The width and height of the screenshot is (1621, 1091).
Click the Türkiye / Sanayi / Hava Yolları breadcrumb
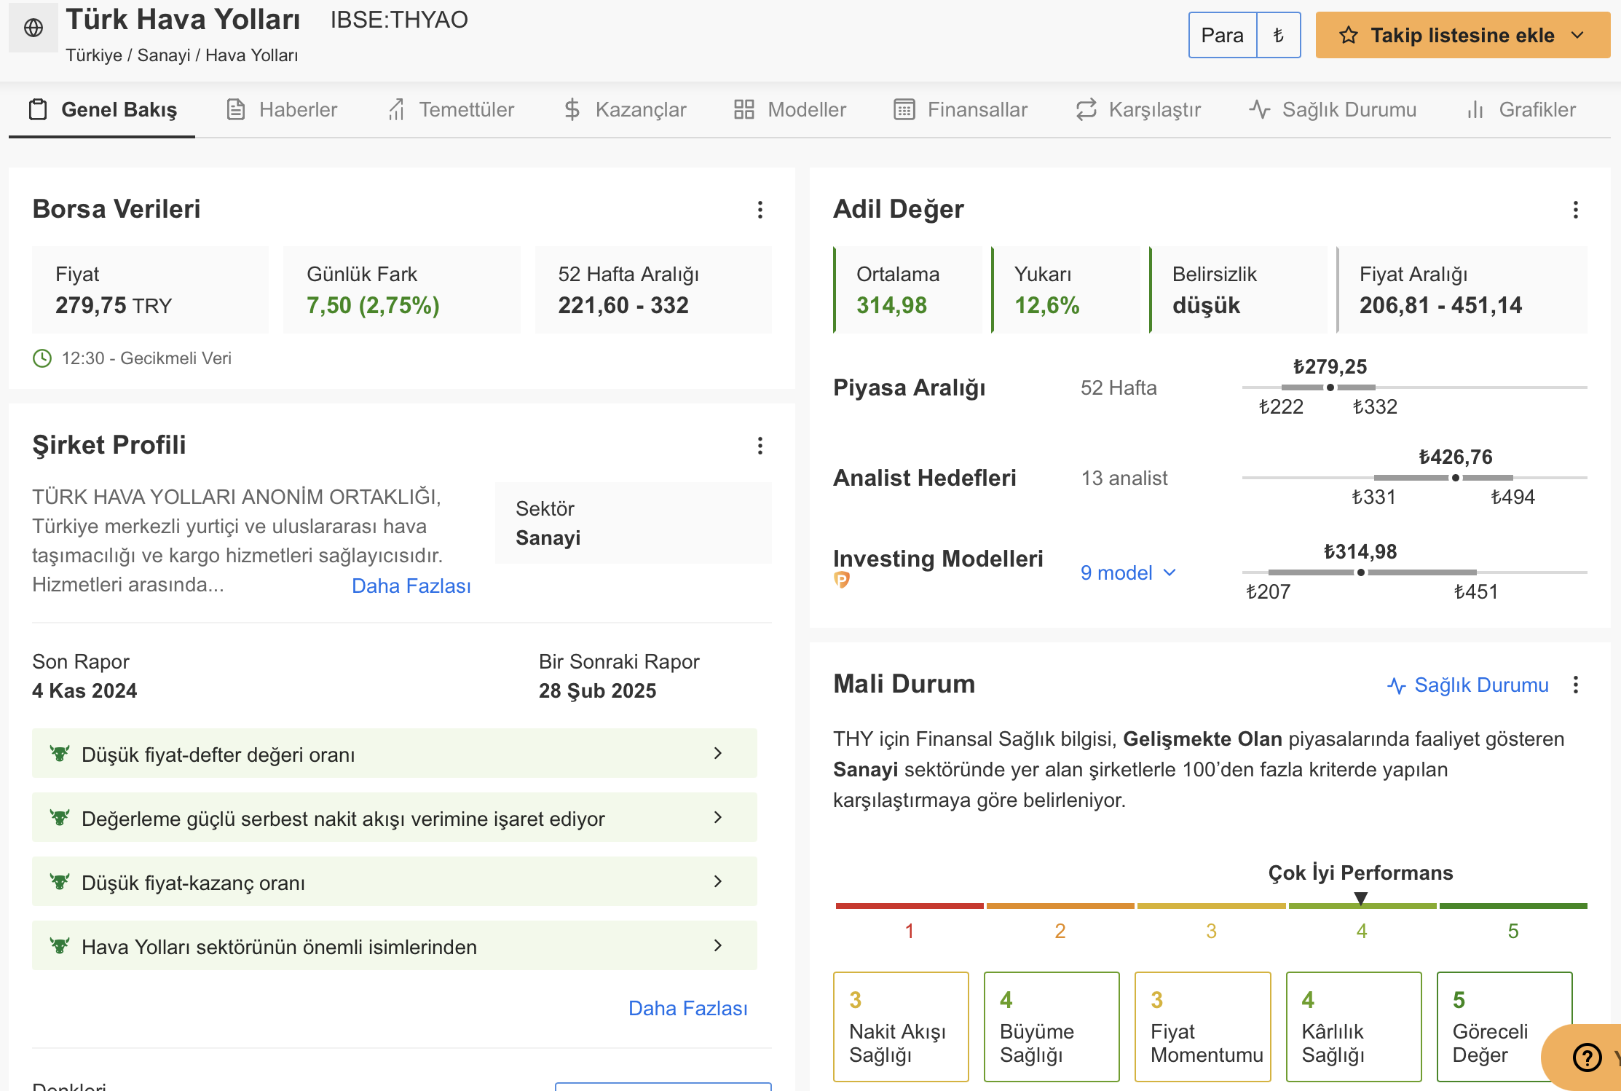point(182,55)
